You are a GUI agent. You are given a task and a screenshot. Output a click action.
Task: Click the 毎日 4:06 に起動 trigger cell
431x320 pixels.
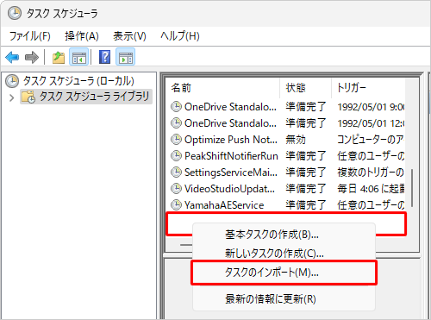[371, 189]
